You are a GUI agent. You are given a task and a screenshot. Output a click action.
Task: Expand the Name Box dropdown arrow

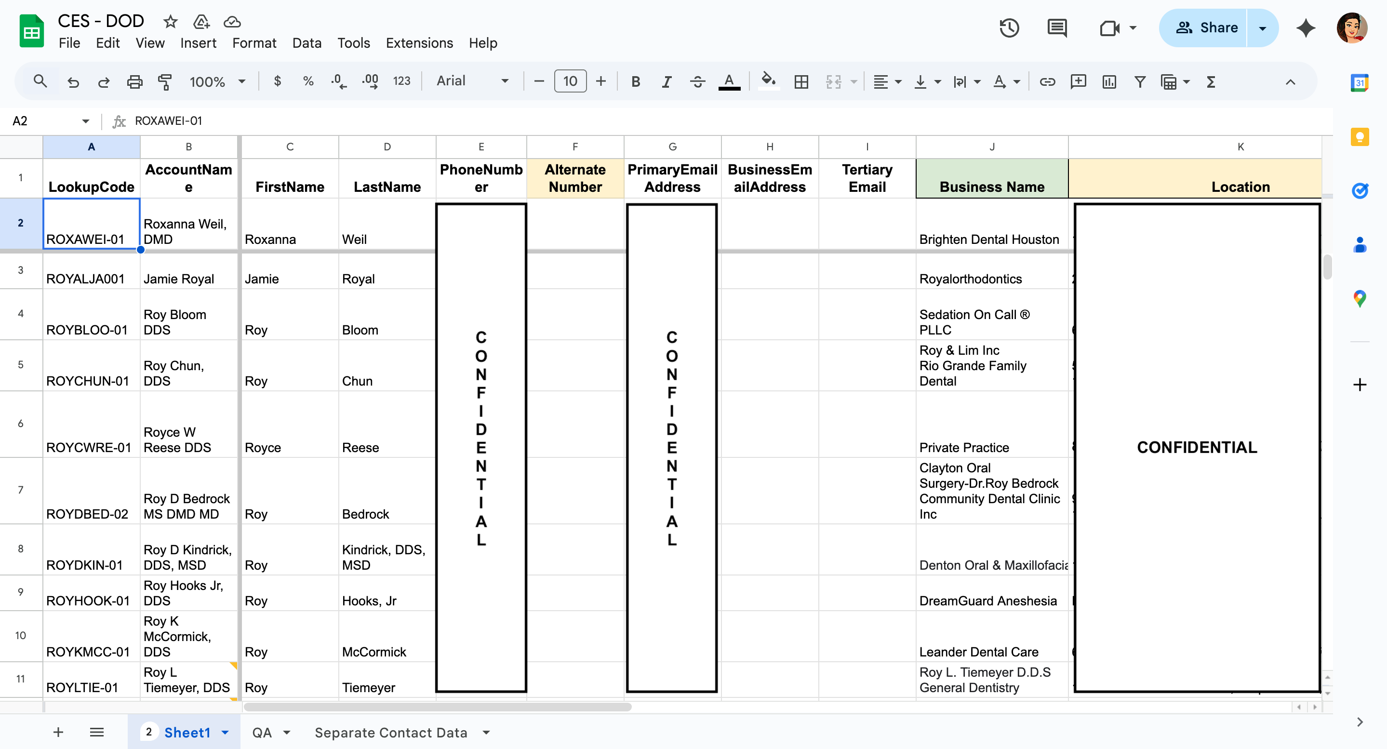[86, 121]
